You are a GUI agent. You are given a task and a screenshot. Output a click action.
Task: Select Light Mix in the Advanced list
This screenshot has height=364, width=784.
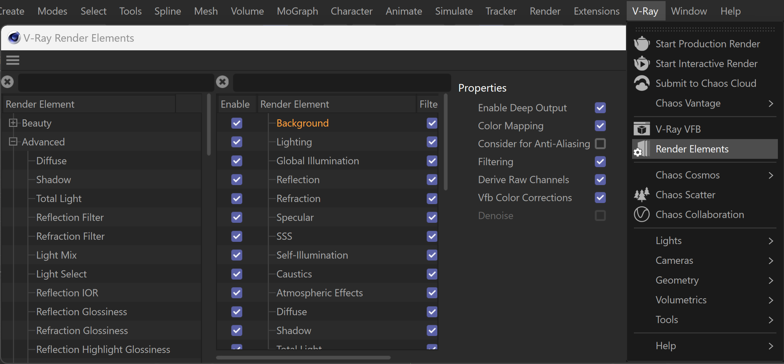56,255
